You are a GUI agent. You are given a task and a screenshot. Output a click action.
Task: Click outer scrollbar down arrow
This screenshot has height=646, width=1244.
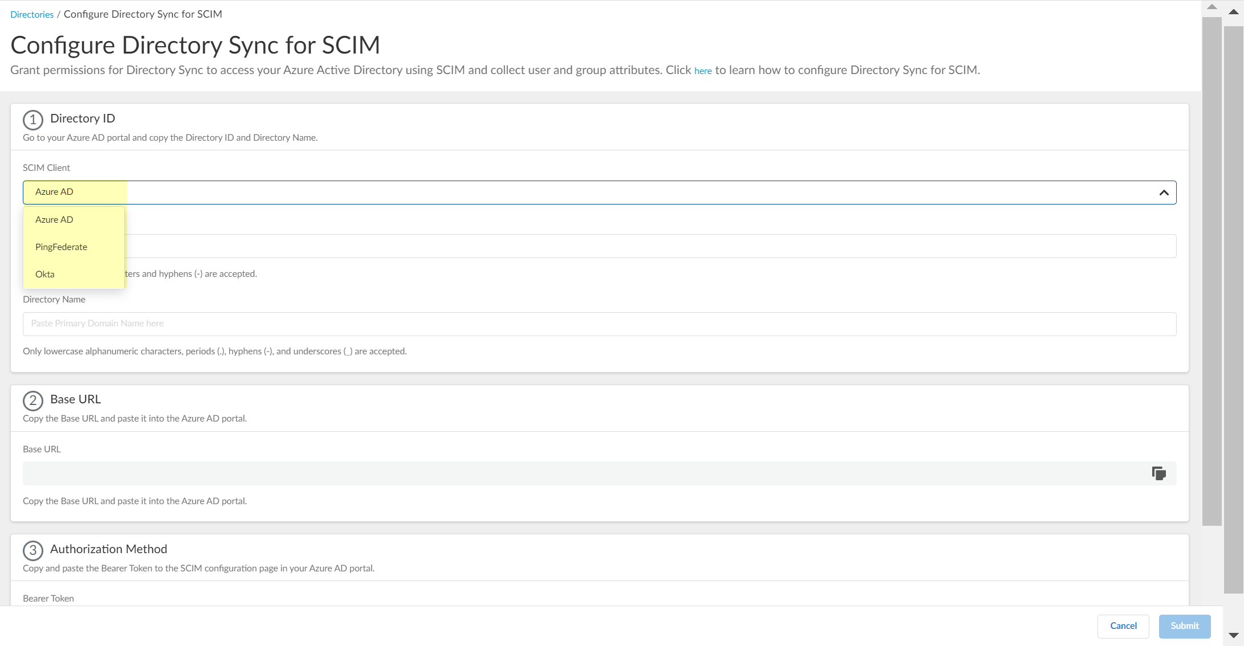[x=1233, y=635]
